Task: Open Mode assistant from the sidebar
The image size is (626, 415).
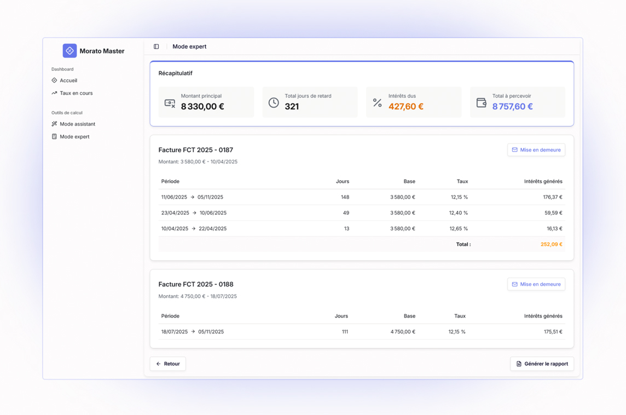Action: pos(77,124)
